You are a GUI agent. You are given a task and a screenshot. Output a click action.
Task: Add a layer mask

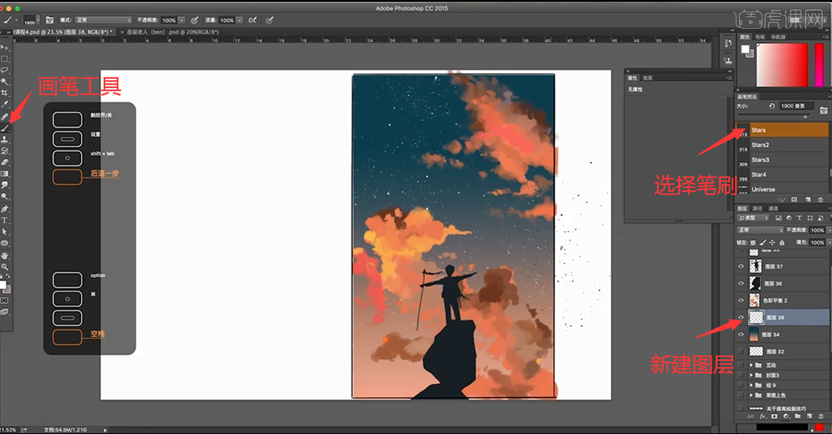click(774, 416)
